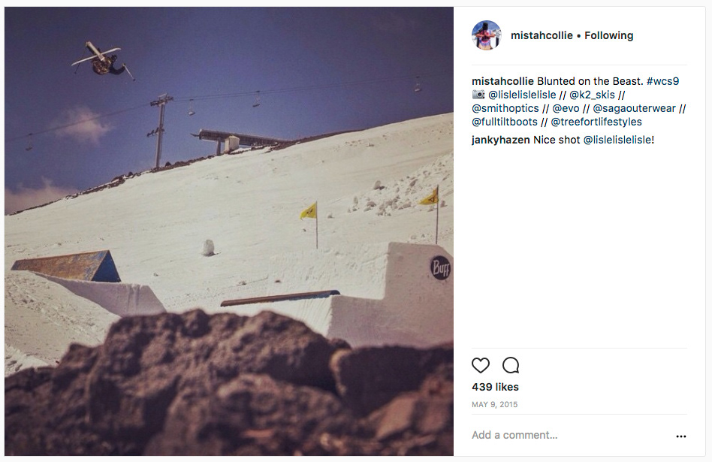Viewport: 712px width, 462px height.
Task: Click the camera emoji in the caption
Action: pos(478,95)
